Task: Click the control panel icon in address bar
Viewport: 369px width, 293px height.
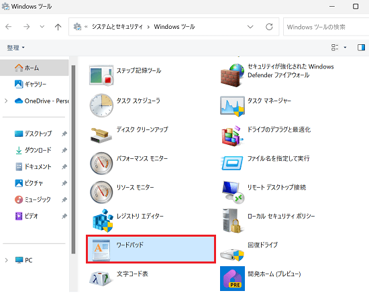Action: (77, 27)
